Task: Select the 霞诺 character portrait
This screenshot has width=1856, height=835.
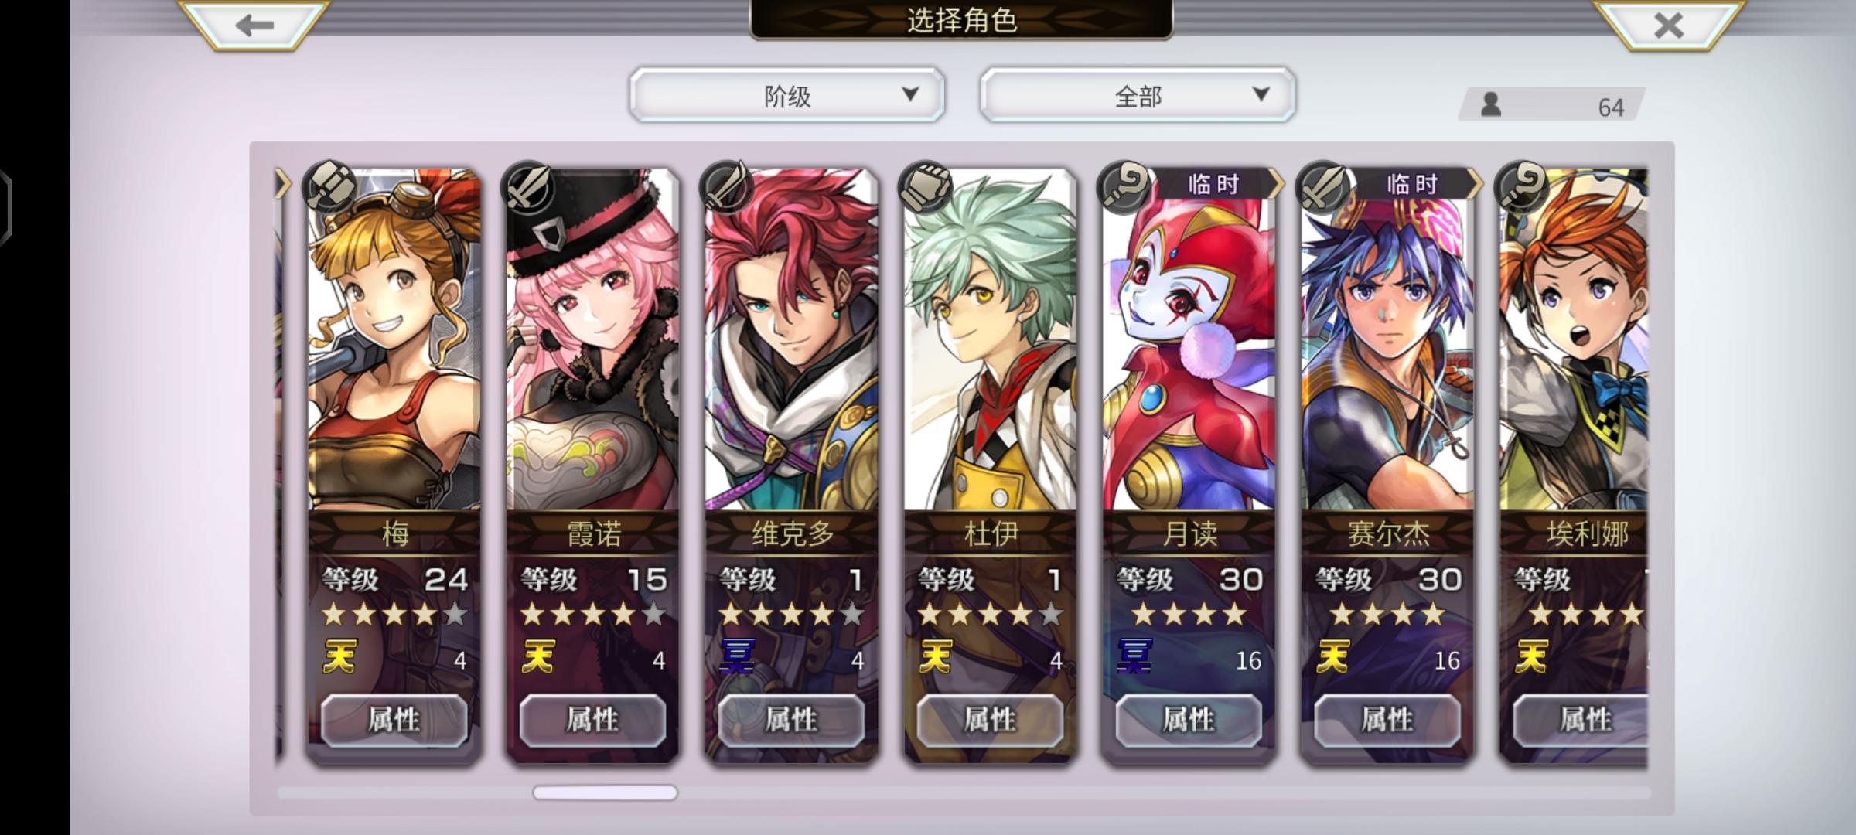Action: tap(593, 340)
